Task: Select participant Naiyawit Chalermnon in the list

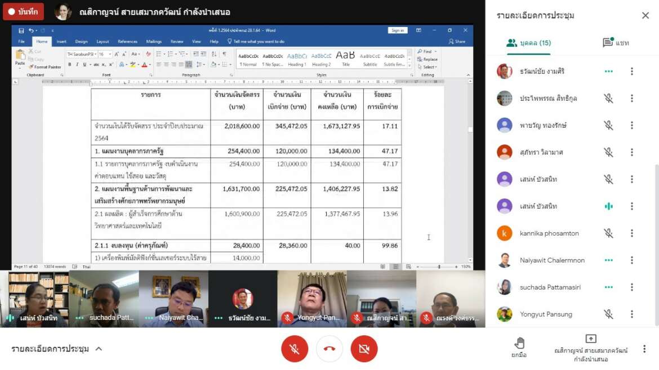Action: (552, 260)
